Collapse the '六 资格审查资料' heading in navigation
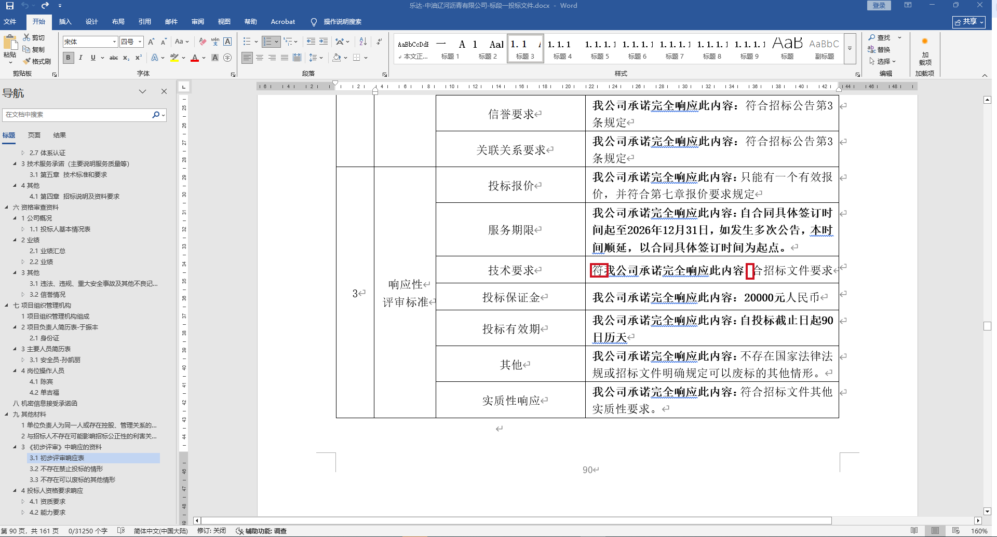The width and height of the screenshot is (997, 537). click(7, 208)
